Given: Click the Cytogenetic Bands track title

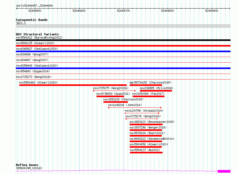Looking at the screenshot, I should 32,20.
